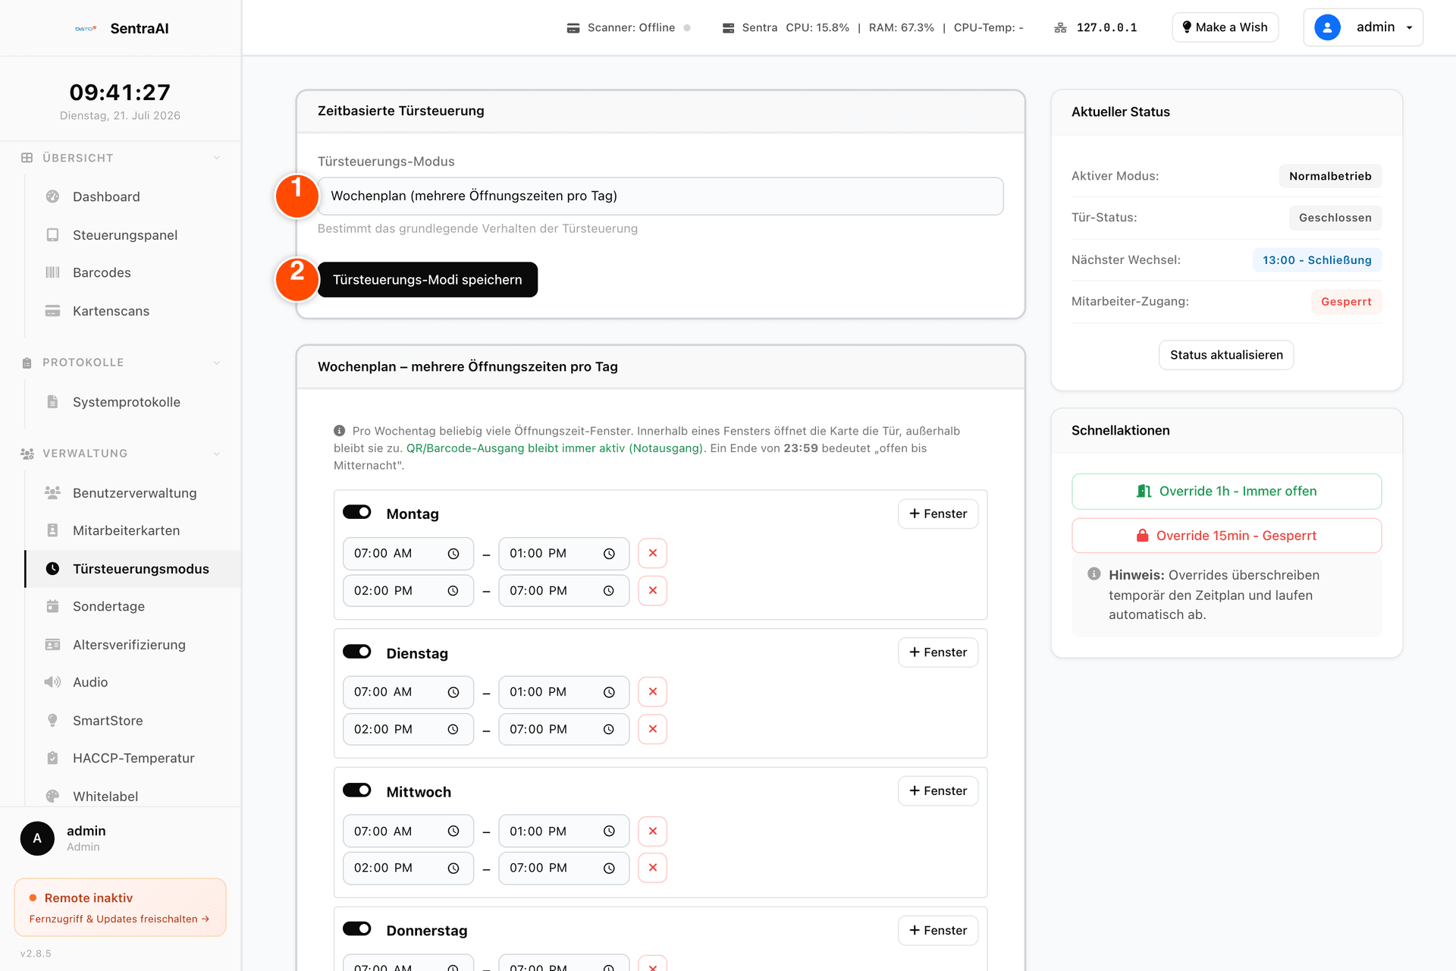This screenshot has width=1456, height=971.
Task: Click Dienstag 02:00 PM start time field
Action: [408, 729]
